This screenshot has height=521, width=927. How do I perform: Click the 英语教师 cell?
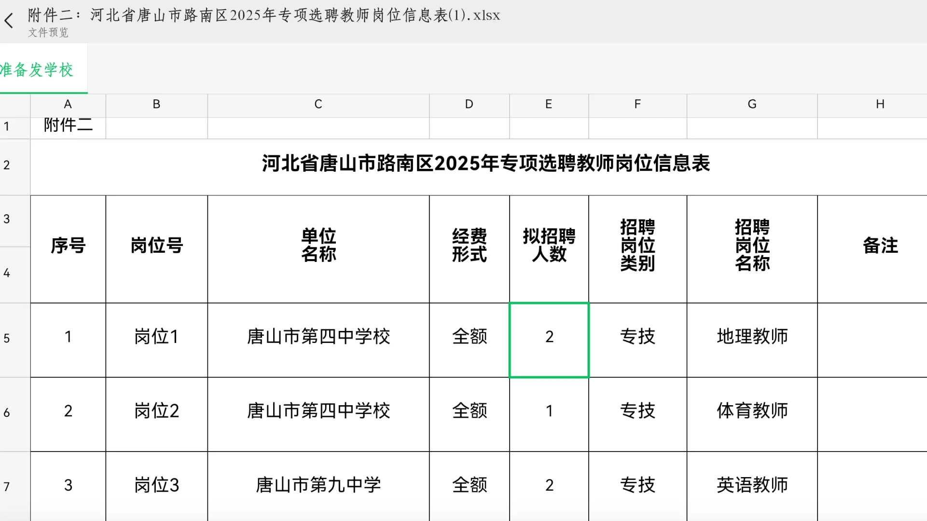[x=752, y=486]
